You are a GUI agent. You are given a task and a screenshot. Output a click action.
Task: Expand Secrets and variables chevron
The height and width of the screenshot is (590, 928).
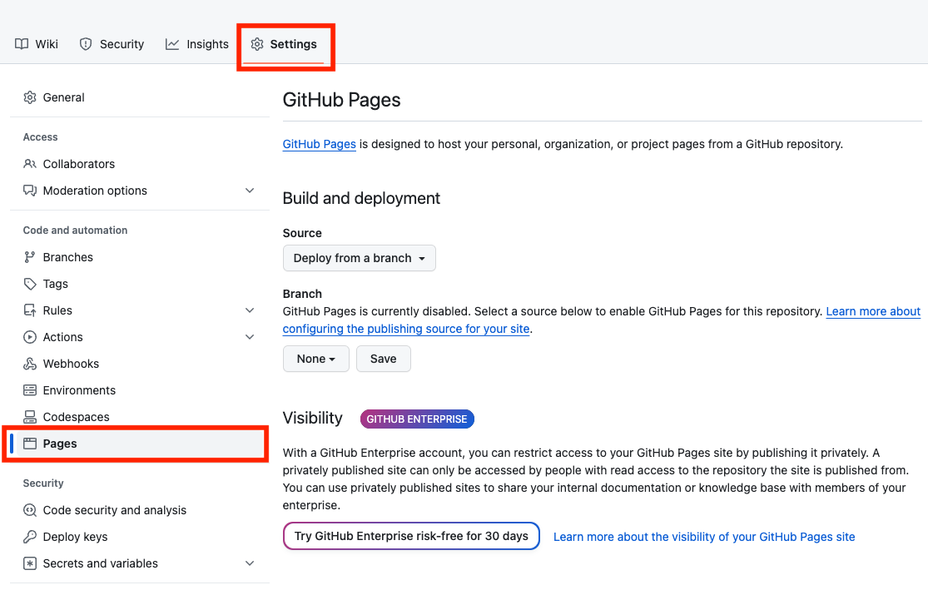[x=250, y=563]
